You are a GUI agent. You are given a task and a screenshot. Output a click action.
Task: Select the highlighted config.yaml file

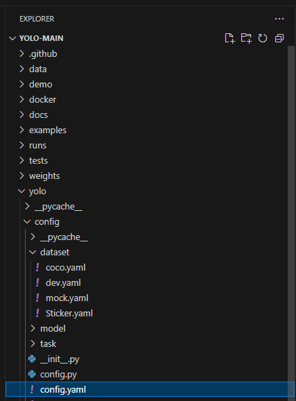coord(150,389)
